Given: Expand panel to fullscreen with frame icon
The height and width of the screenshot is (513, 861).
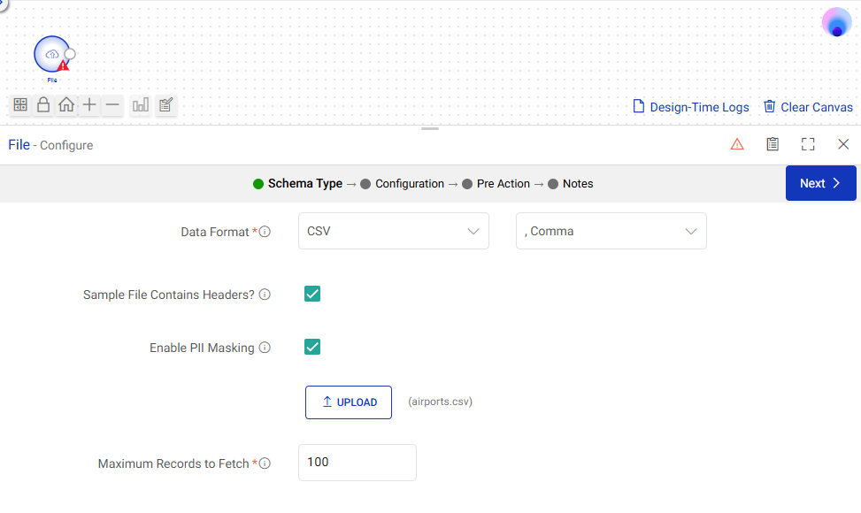Looking at the screenshot, I should 807,143.
